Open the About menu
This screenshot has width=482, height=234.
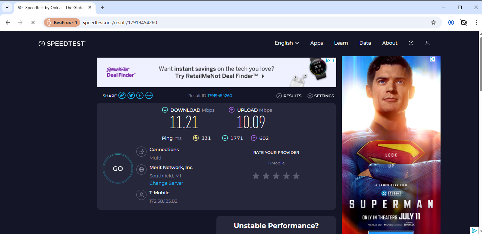(x=390, y=43)
